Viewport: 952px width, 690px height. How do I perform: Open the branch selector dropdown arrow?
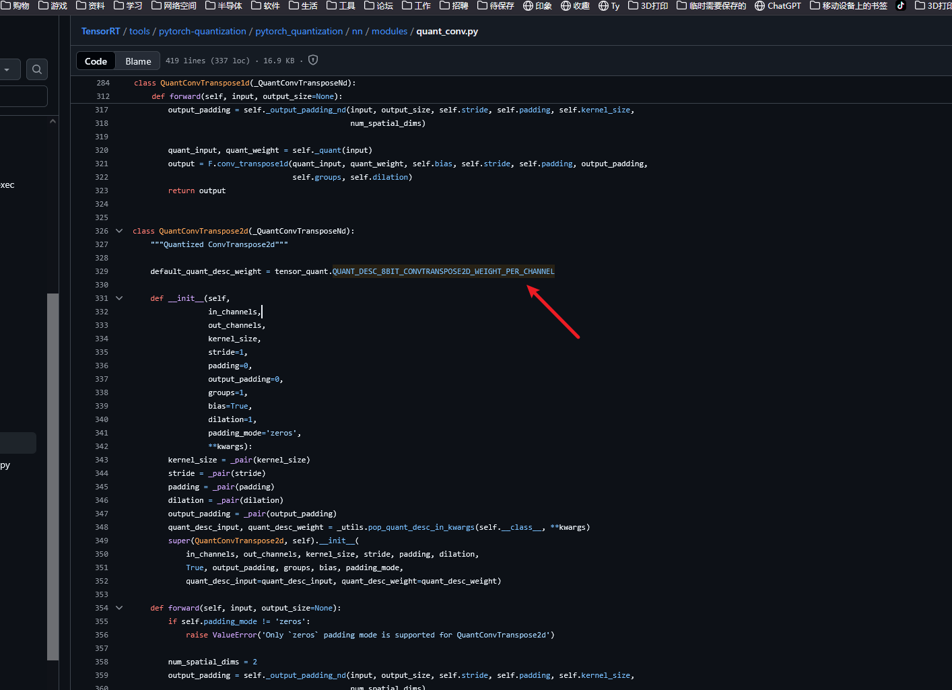point(7,69)
